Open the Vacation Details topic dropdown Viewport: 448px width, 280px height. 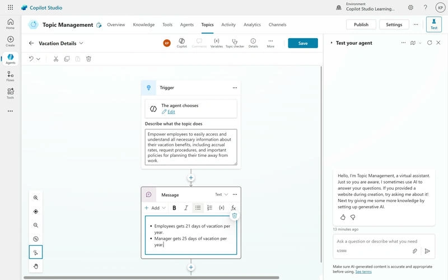(81, 43)
